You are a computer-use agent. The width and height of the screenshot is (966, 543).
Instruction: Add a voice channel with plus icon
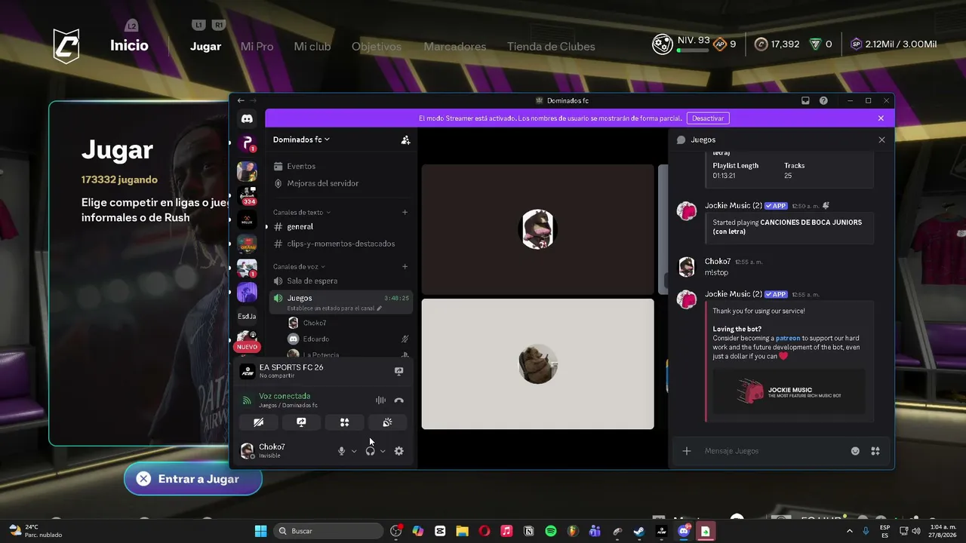click(405, 266)
